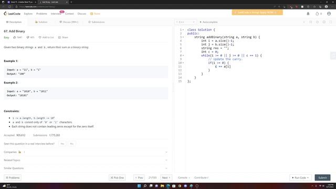Open File Explorer on taskbar

tap(162, 186)
